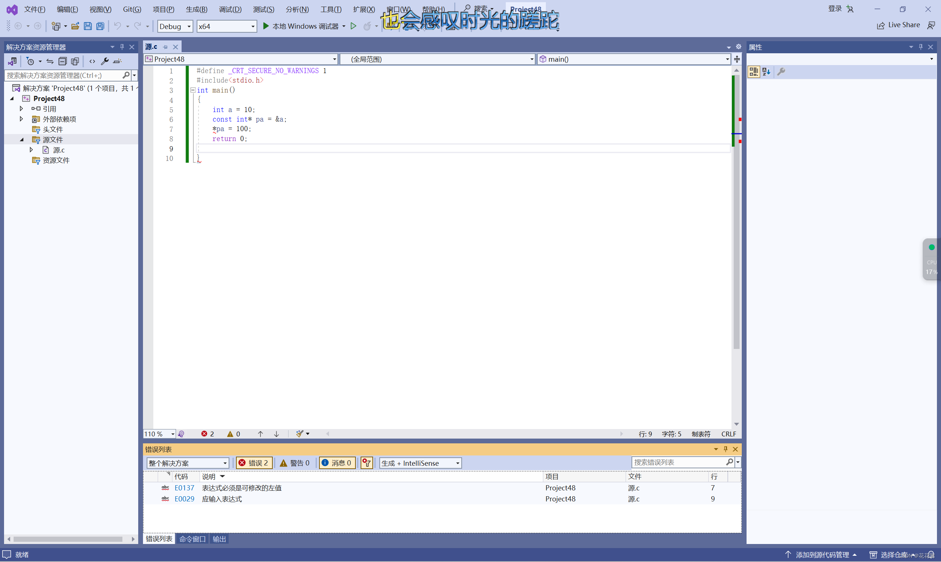The width and height of the screenshot is (941, 562).
Task: Toggle the Warnings 0 filter button
Action: (295, 463)
